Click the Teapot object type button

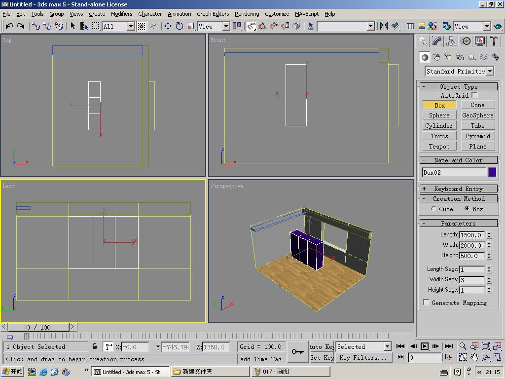(x=439, y=147)
